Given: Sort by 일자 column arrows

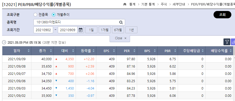Looking at the screenshot, I should [x=29, y=51].
